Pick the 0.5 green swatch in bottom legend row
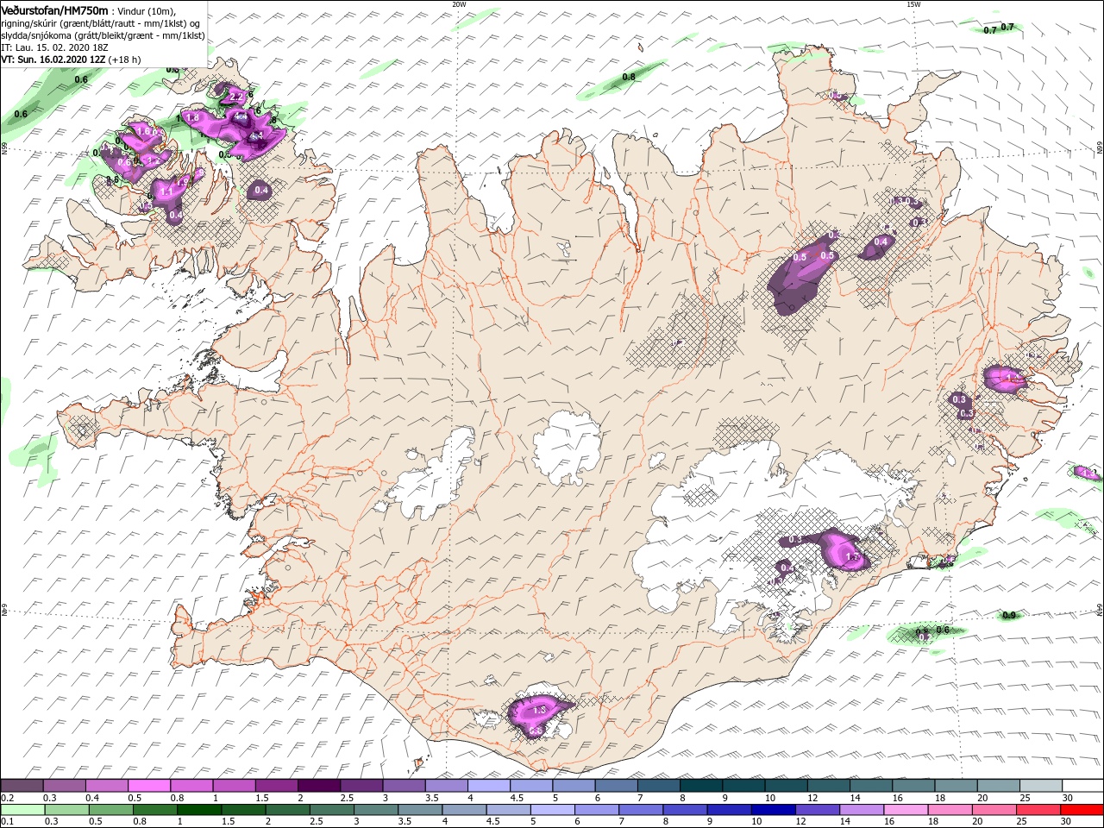The width and height of the screenshot is (1104, 828). point(111,810)
